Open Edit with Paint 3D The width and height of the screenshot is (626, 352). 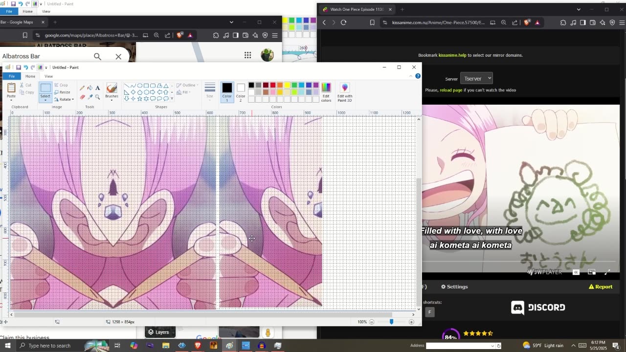tap(345, 92)
